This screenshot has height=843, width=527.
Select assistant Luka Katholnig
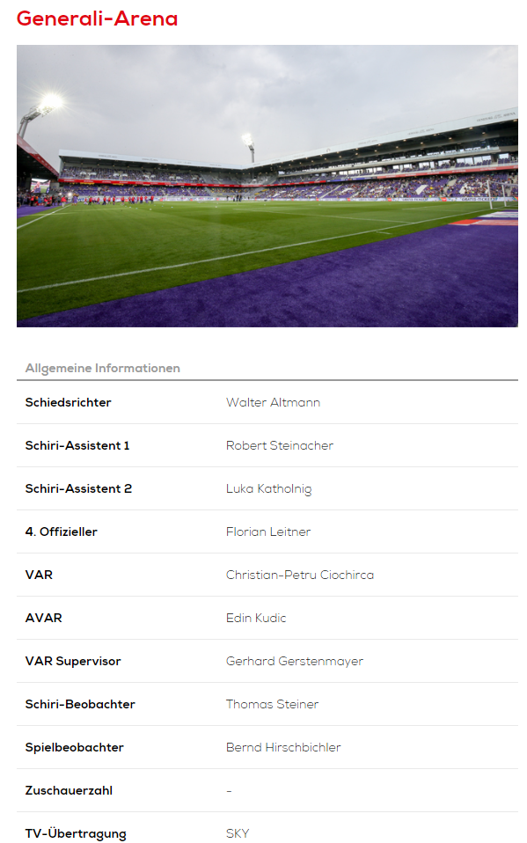click(269, 489)
